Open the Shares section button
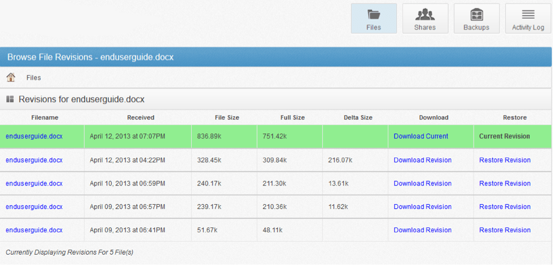The image size is (553, 265). pos(425,19)
